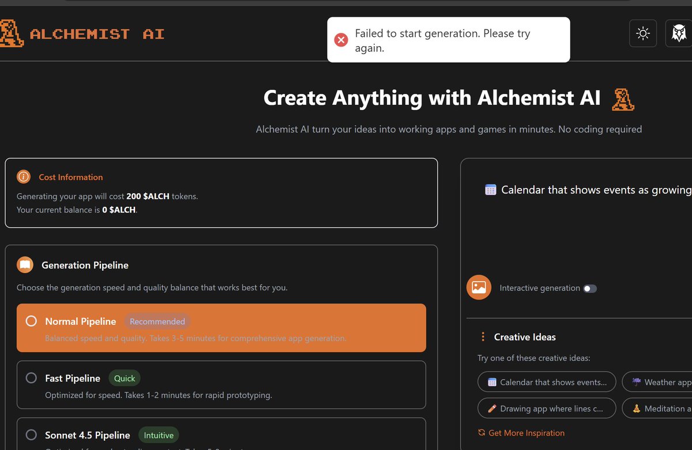Screen dimensions: 692x450
Task: Toggle light theme with sun icon
Action: tap(643, 33)
